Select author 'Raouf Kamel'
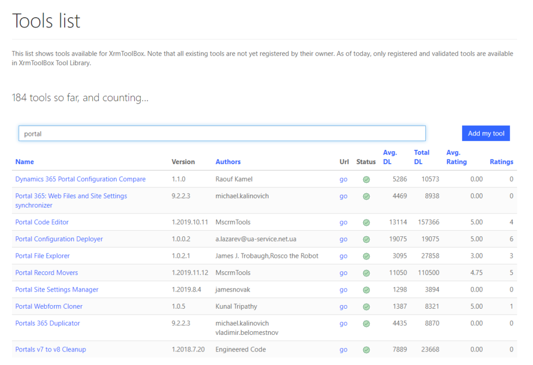The width and height of the screenshot is (533, 365). (x=234, y=179)
